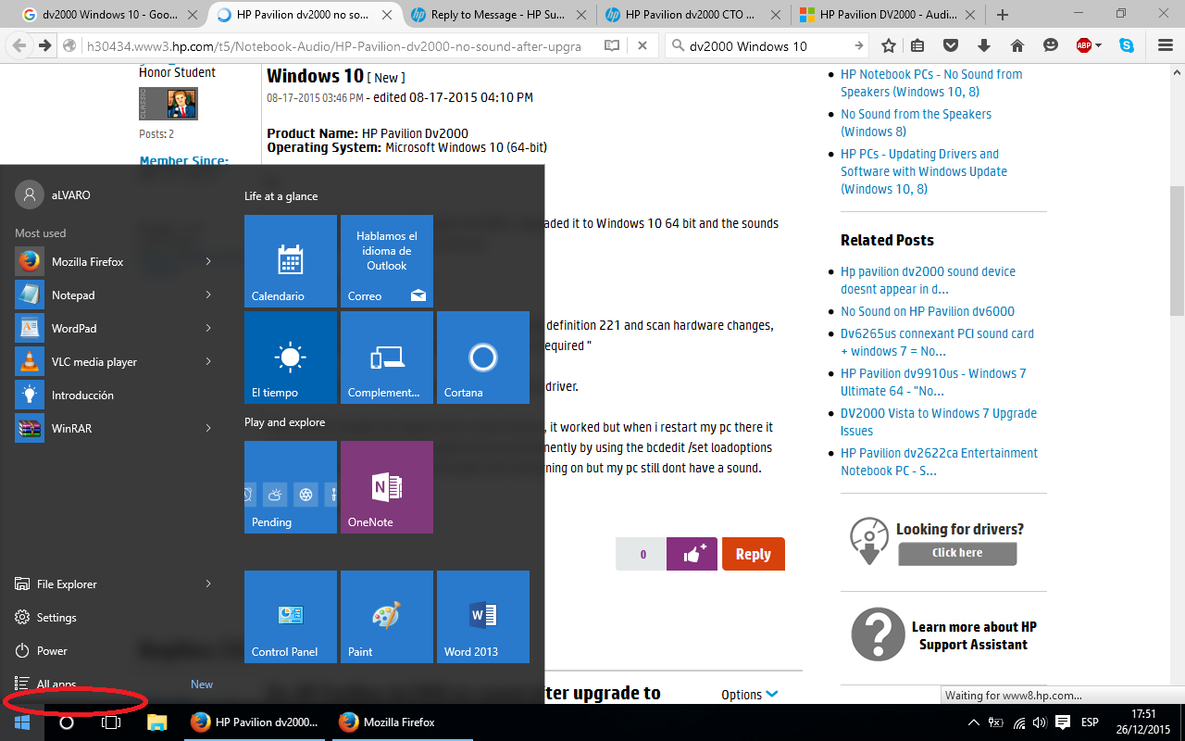
Task: Switch to Reply to Message tab
Action: pos(500,15)
